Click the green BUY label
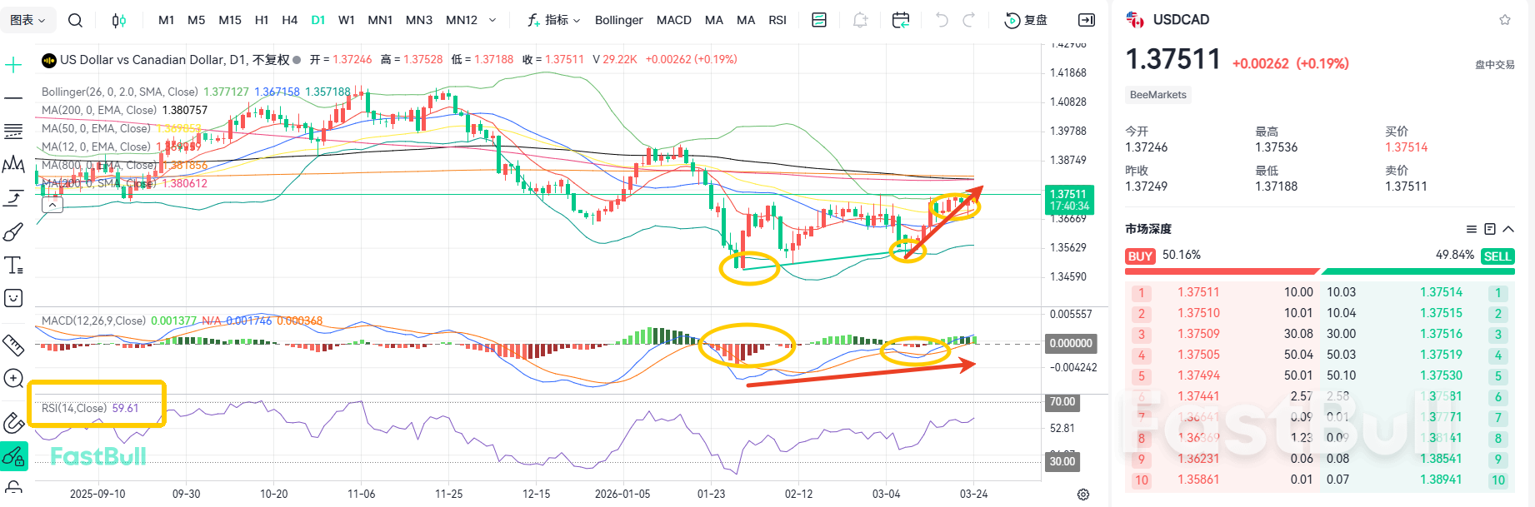1535x507 pixels. pyautogui.click(x=1140, y=256)
